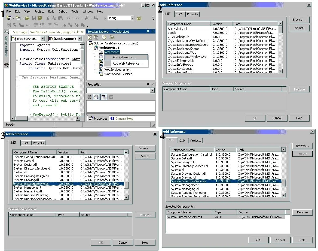
Task: Click the Open File folder icon
Action: point(27,18)
